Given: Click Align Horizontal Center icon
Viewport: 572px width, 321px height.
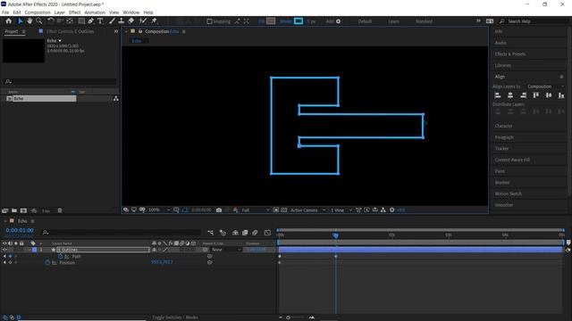Looking at the screenshot, I should click(x=510, y=95).
